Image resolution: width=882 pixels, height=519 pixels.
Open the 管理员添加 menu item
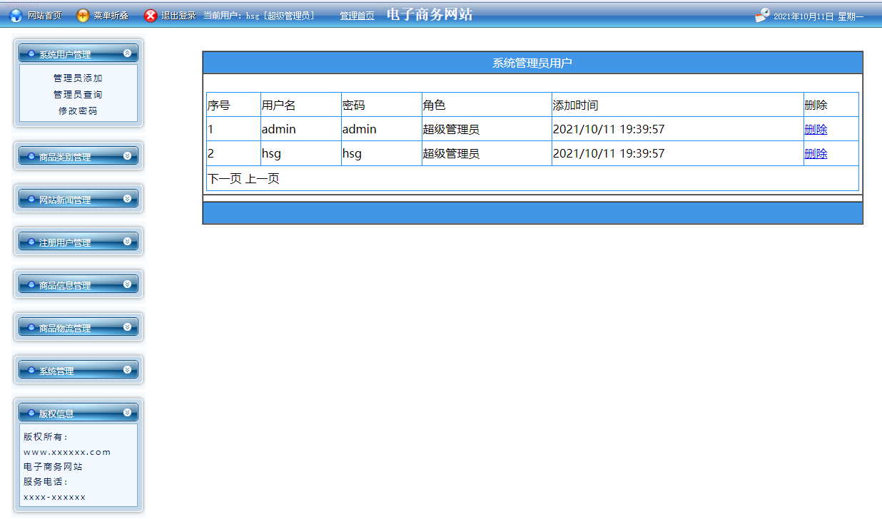point(78,78)
